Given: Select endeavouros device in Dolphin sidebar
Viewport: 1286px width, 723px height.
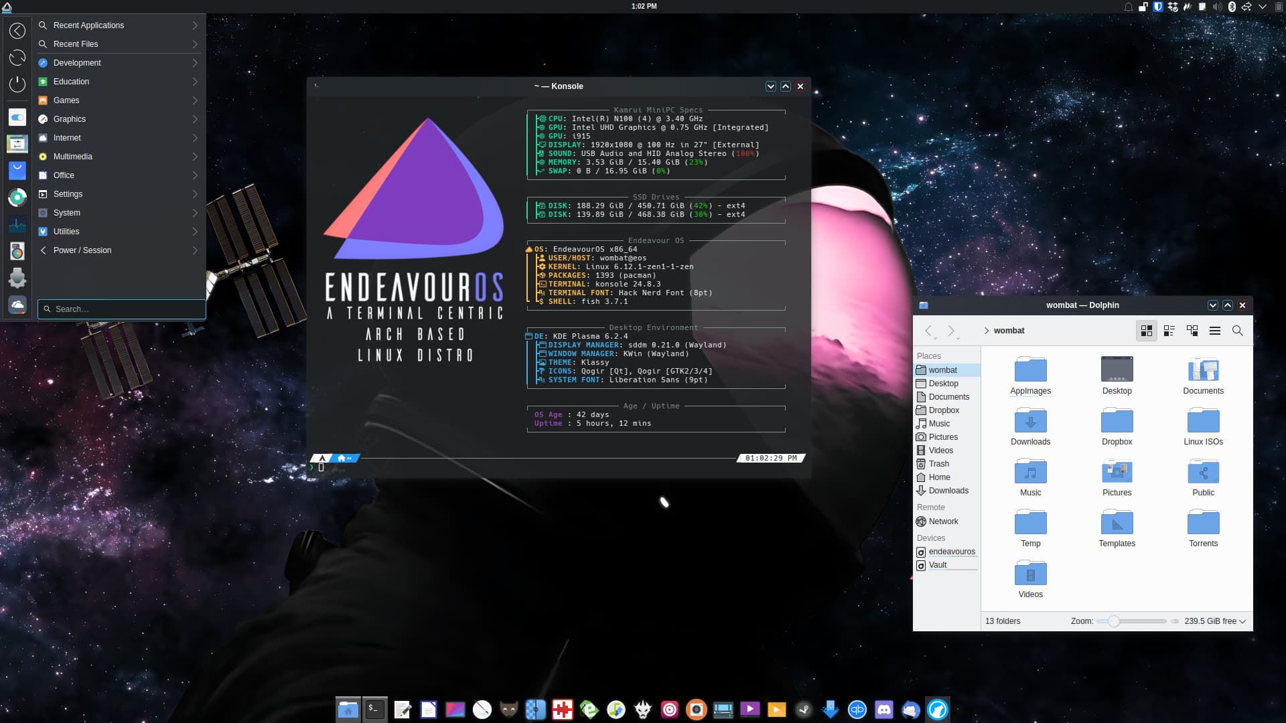Looking at the screenshot, I should click(x=946, y=552).
